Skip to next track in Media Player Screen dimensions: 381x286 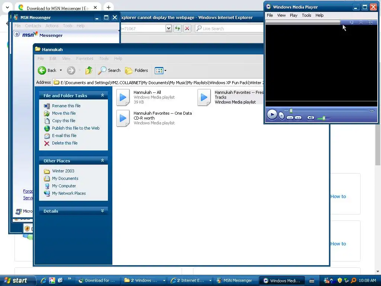(298, 118)
